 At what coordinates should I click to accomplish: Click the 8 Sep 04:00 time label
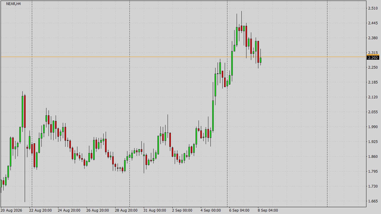(x=268, y=210)
